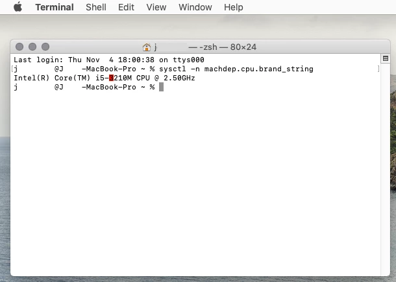This screenshot has height=282, width=396.
Task: Open the Edit menu
Action: pos(126,7)
